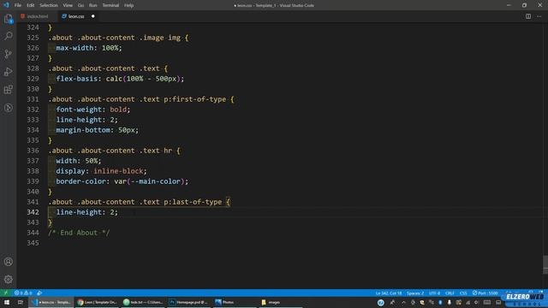Click 'inline-block' value on line 338

118,171
